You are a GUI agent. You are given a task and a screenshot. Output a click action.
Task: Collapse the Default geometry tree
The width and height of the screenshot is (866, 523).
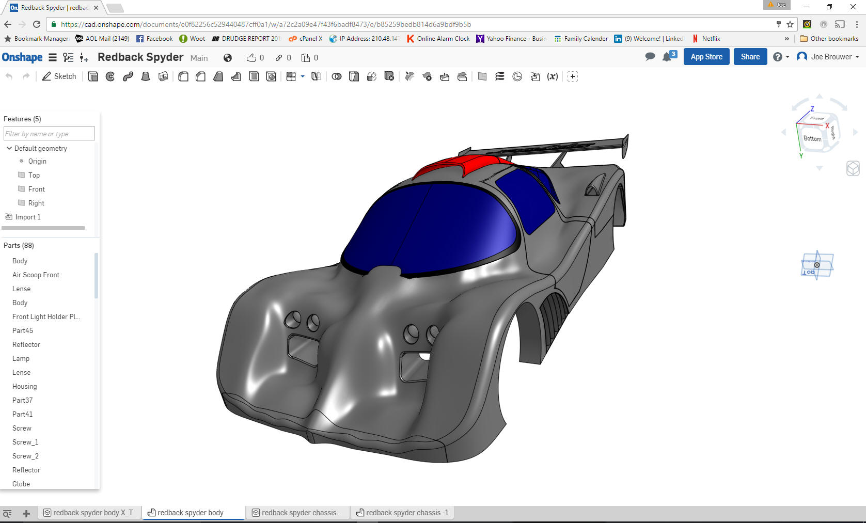[9, 148]
